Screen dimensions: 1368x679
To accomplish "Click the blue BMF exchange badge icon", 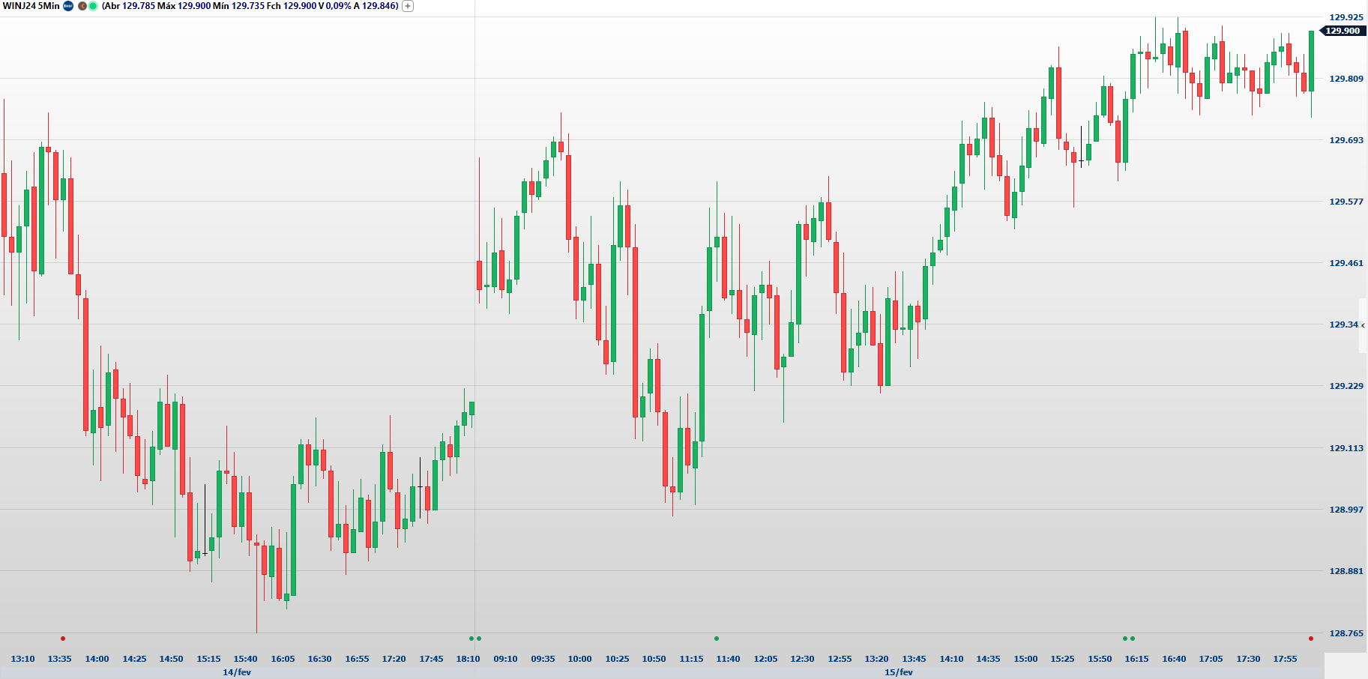I will [x=68, y=6].
